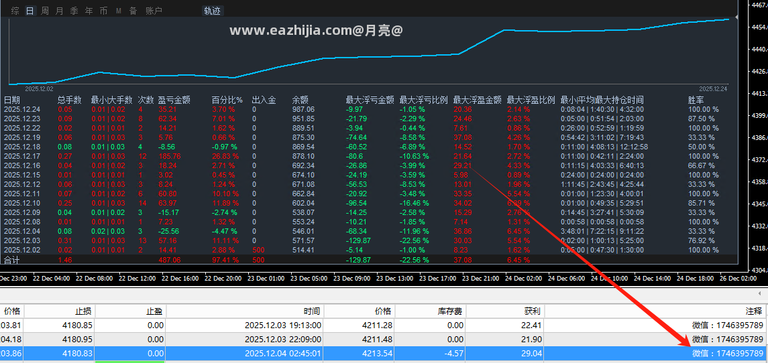Select the M tab
Viewport: 768px width, 363px height.
pyautogui.click(x=119, y=11)
